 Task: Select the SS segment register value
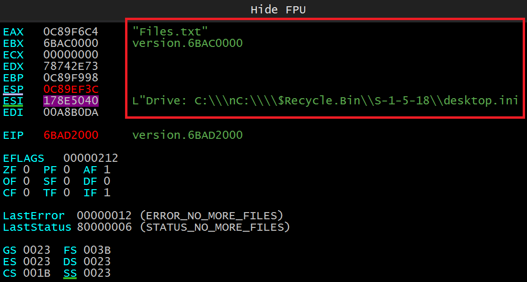[97, 273]
